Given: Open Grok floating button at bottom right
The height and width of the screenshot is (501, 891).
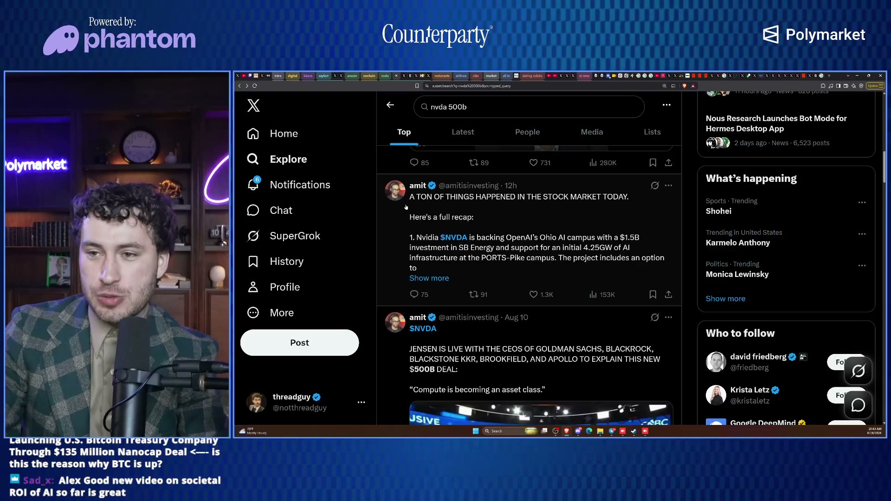Looking at the screenshot, I should (x=858, y=371).
